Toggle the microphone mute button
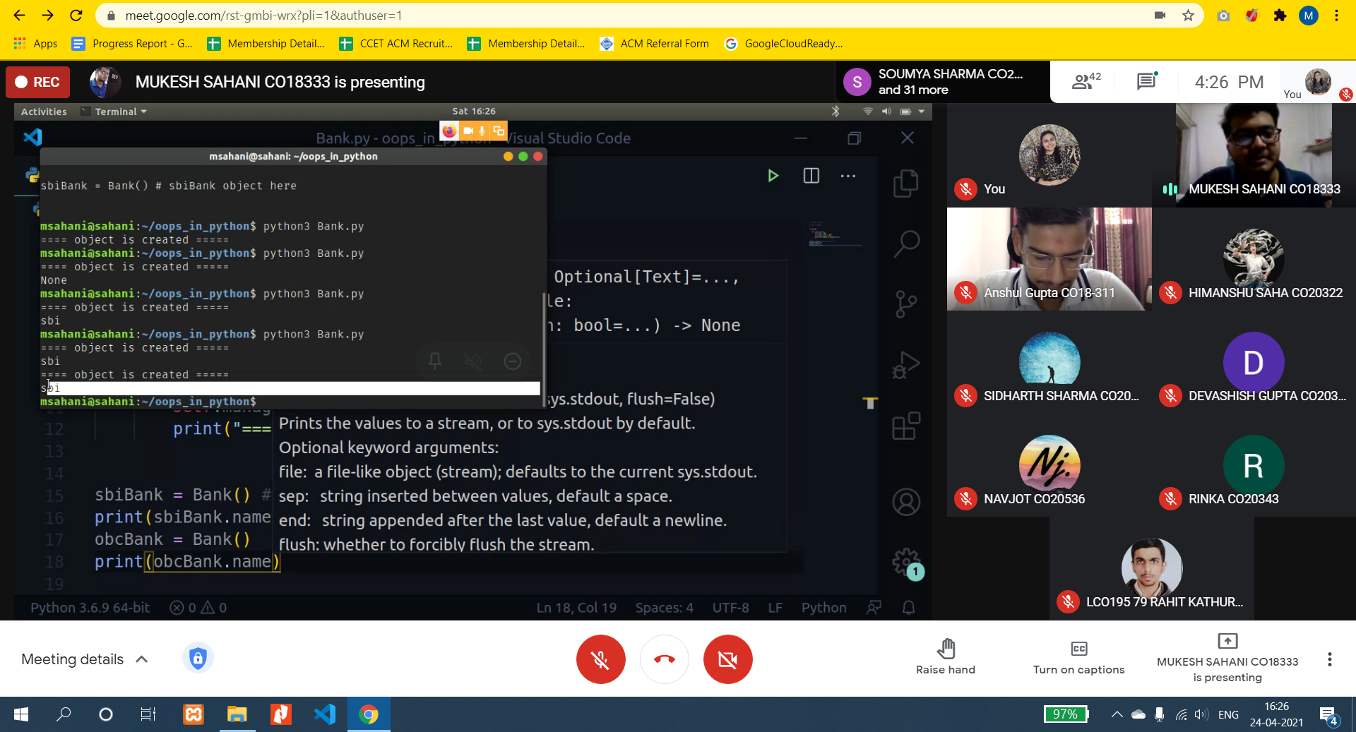Viewport: 1356px width, 732px height. tap(600, 659)
